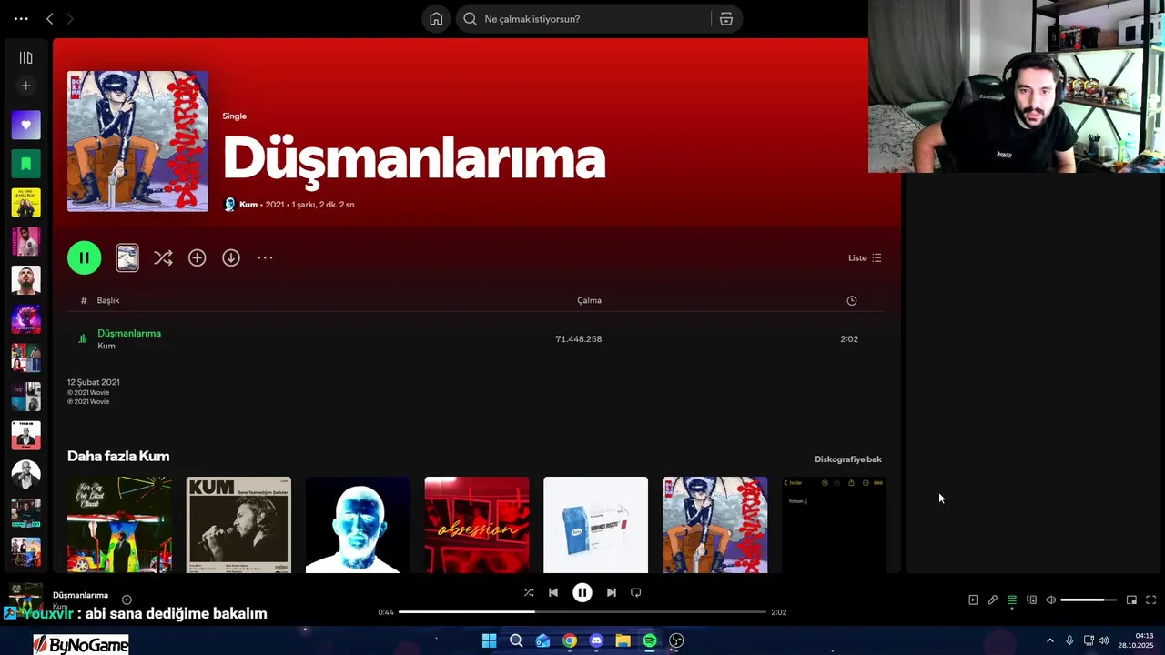
Task: Enter fullscreen player mode
Action: pyautogui.click(x=1150, y=600)
